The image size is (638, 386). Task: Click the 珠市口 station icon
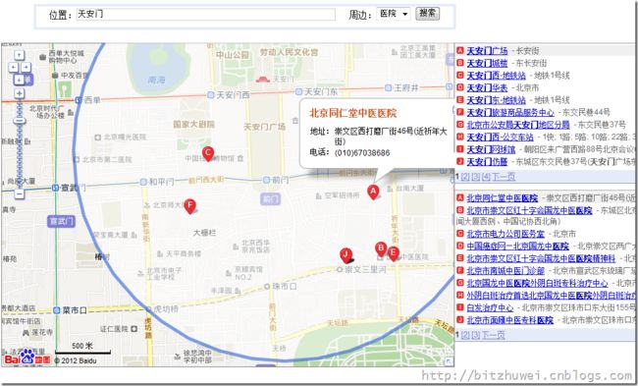(x=267, y=286)
